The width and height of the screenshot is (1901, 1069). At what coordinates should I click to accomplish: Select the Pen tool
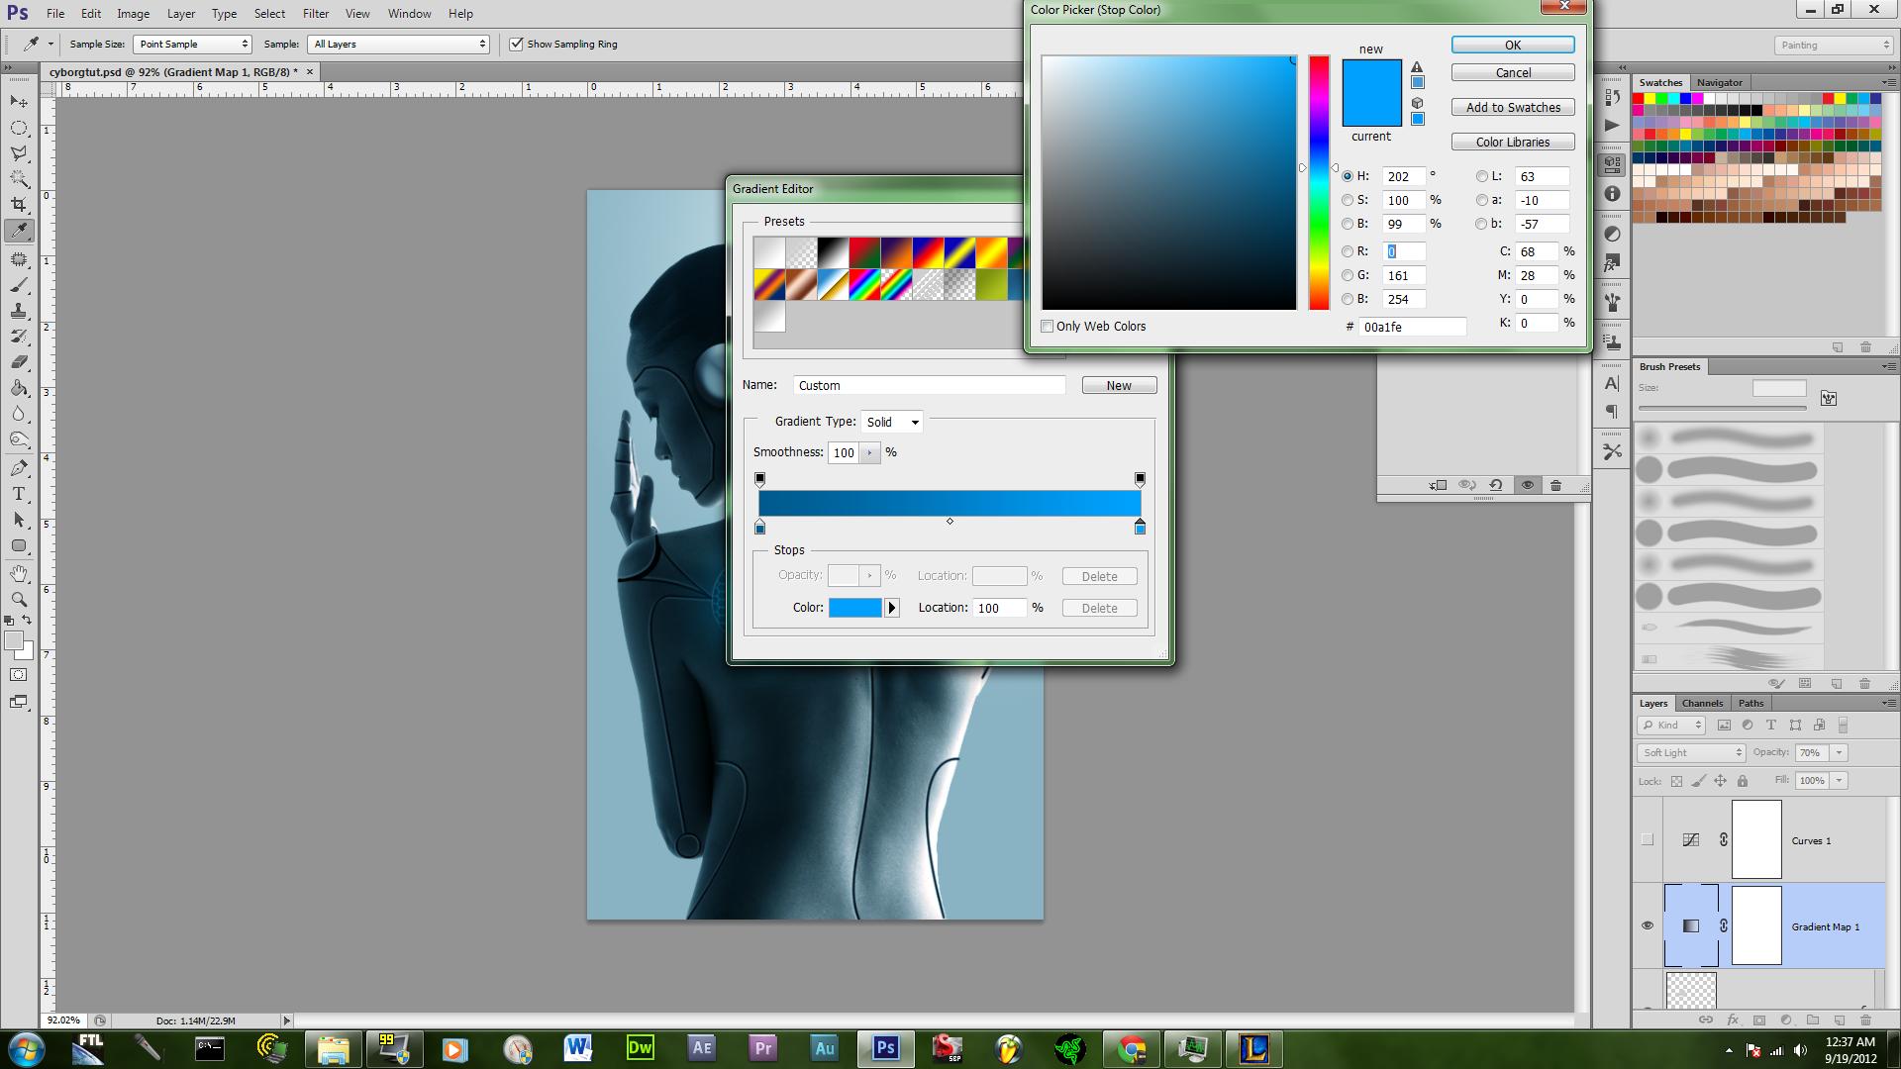(19, 468)
